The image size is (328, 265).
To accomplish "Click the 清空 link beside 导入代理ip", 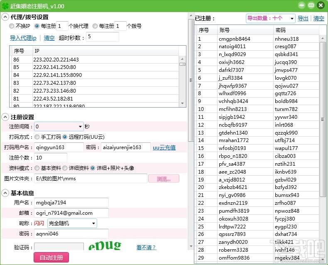I will coord(49,38).
